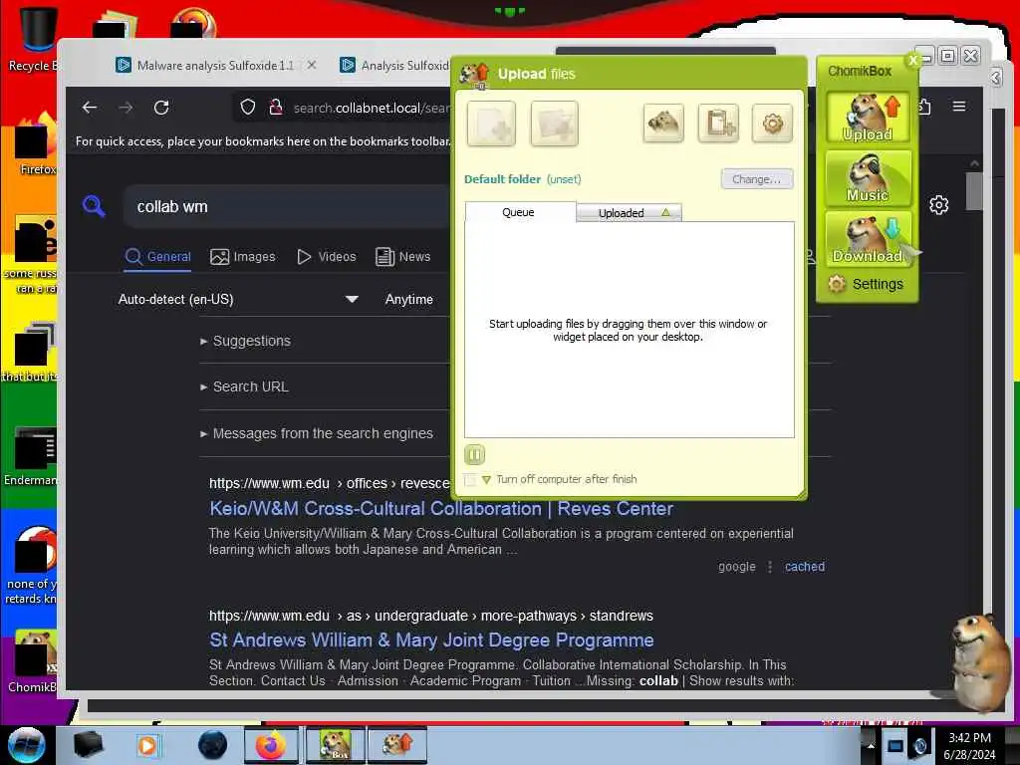
Task: Click the tracking protection shield icon
Action: pos(248,108)
